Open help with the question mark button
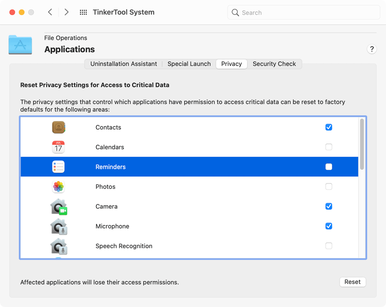 372,49
